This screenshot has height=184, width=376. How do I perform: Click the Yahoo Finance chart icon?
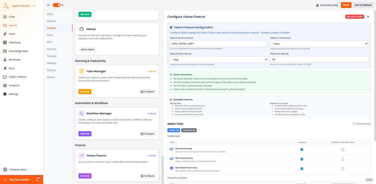(x=81, y=155)
